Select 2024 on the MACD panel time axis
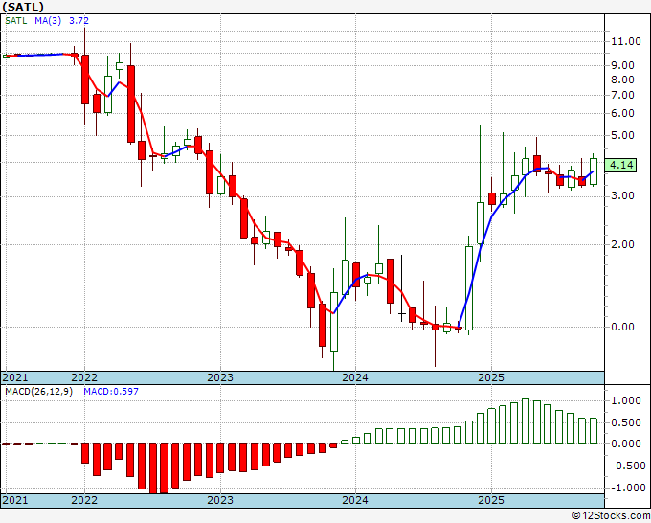Screen dimensions: 651x523 coord(355,500)
